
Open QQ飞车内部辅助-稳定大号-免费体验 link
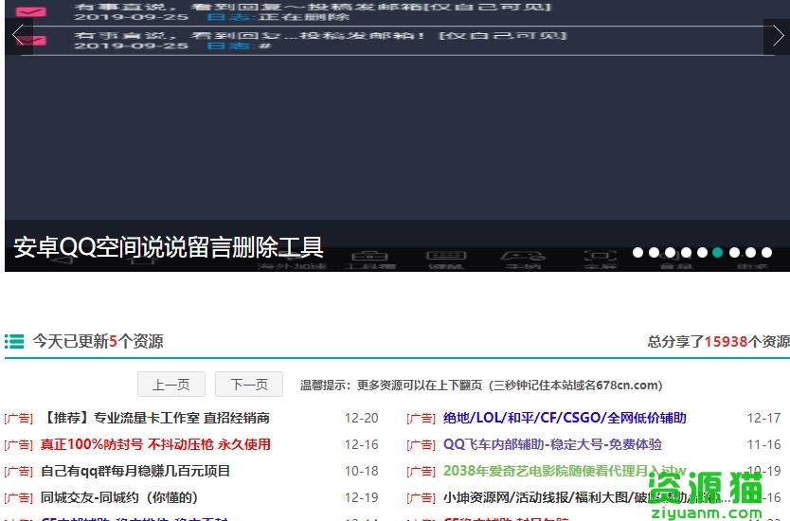pyautogui.click(x=552, y=444)
